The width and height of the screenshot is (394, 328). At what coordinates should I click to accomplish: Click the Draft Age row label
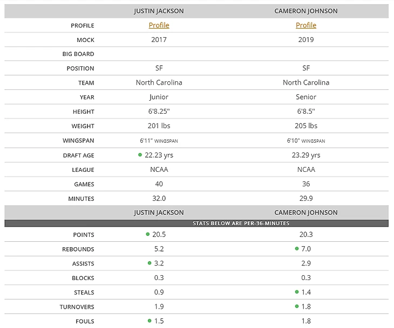[78, 155]
